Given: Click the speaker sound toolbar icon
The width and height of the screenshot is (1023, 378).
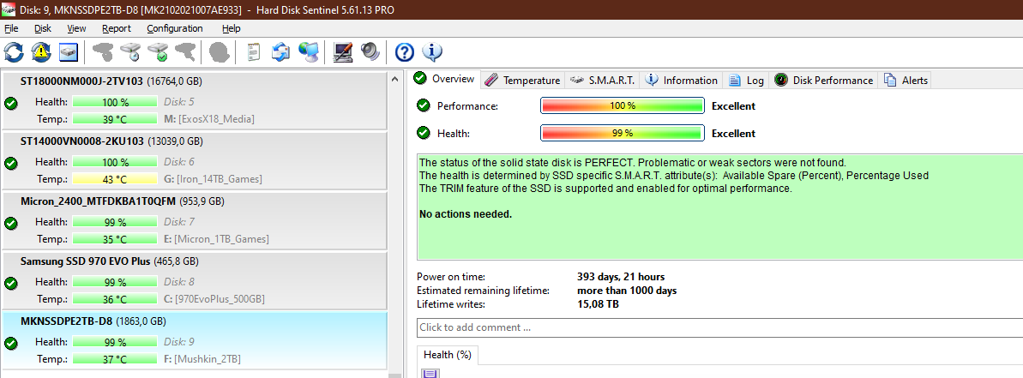Looking at the screenshot, I should pyautogui.click(x=370, y=52).
